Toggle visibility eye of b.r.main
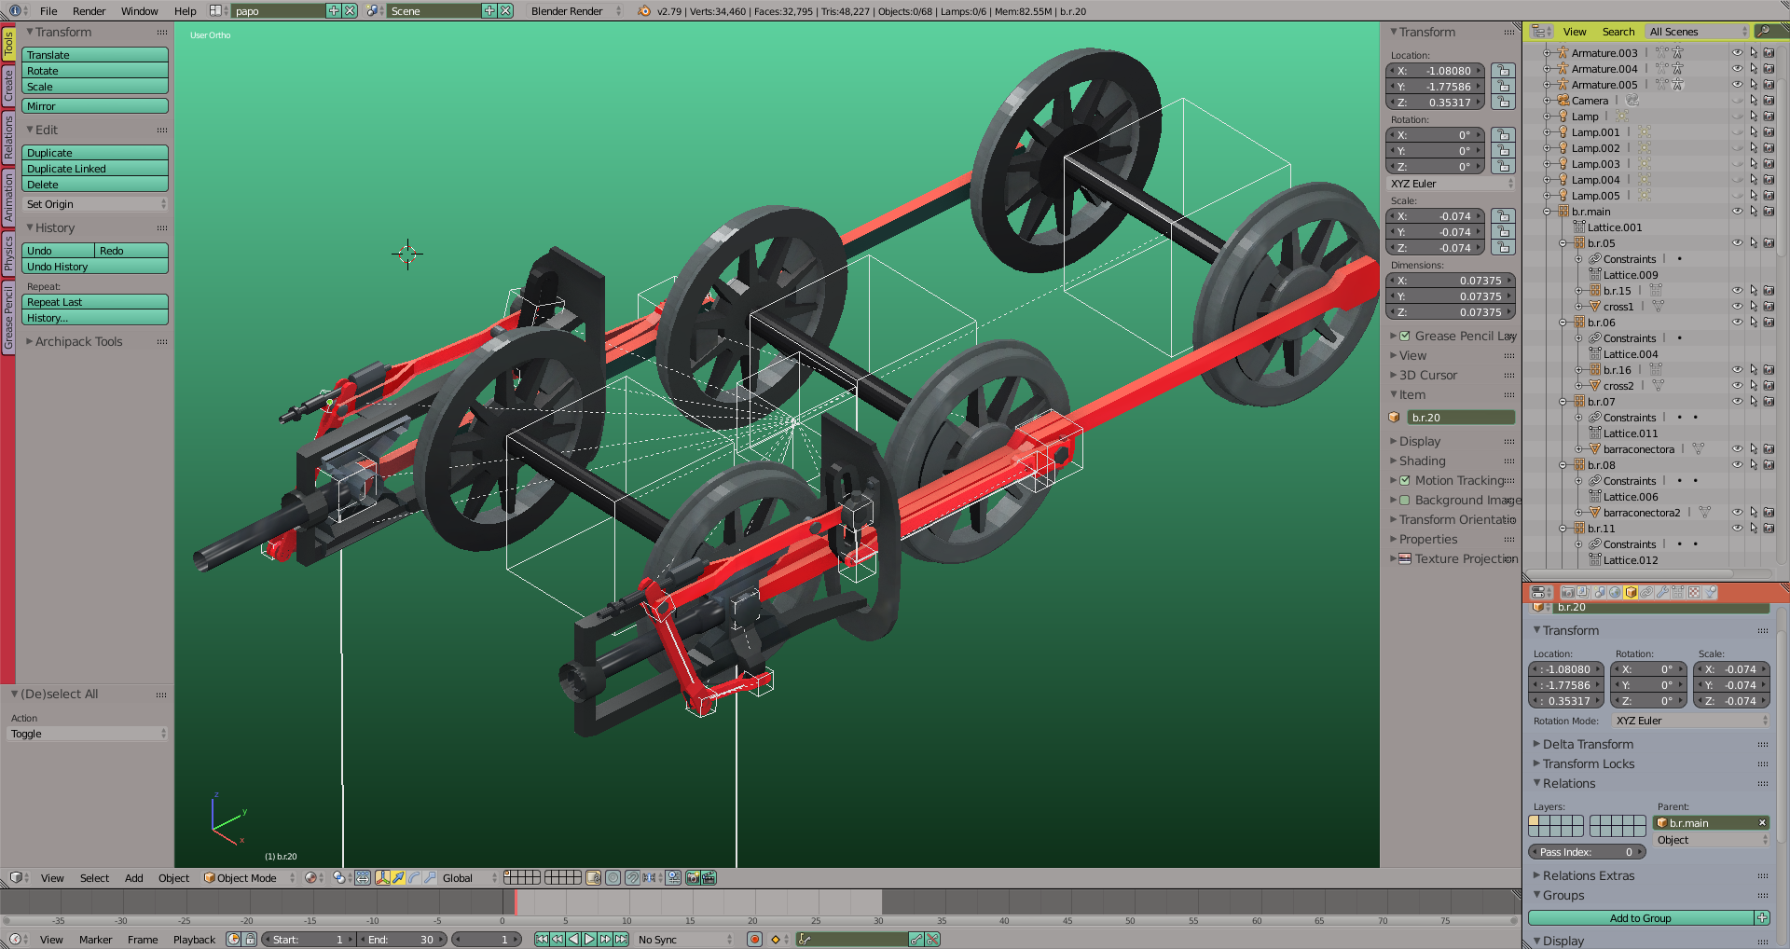 [1738, 212]
